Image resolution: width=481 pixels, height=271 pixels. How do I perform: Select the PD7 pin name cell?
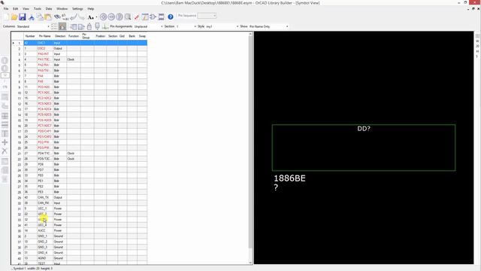[x=45, y=170]
